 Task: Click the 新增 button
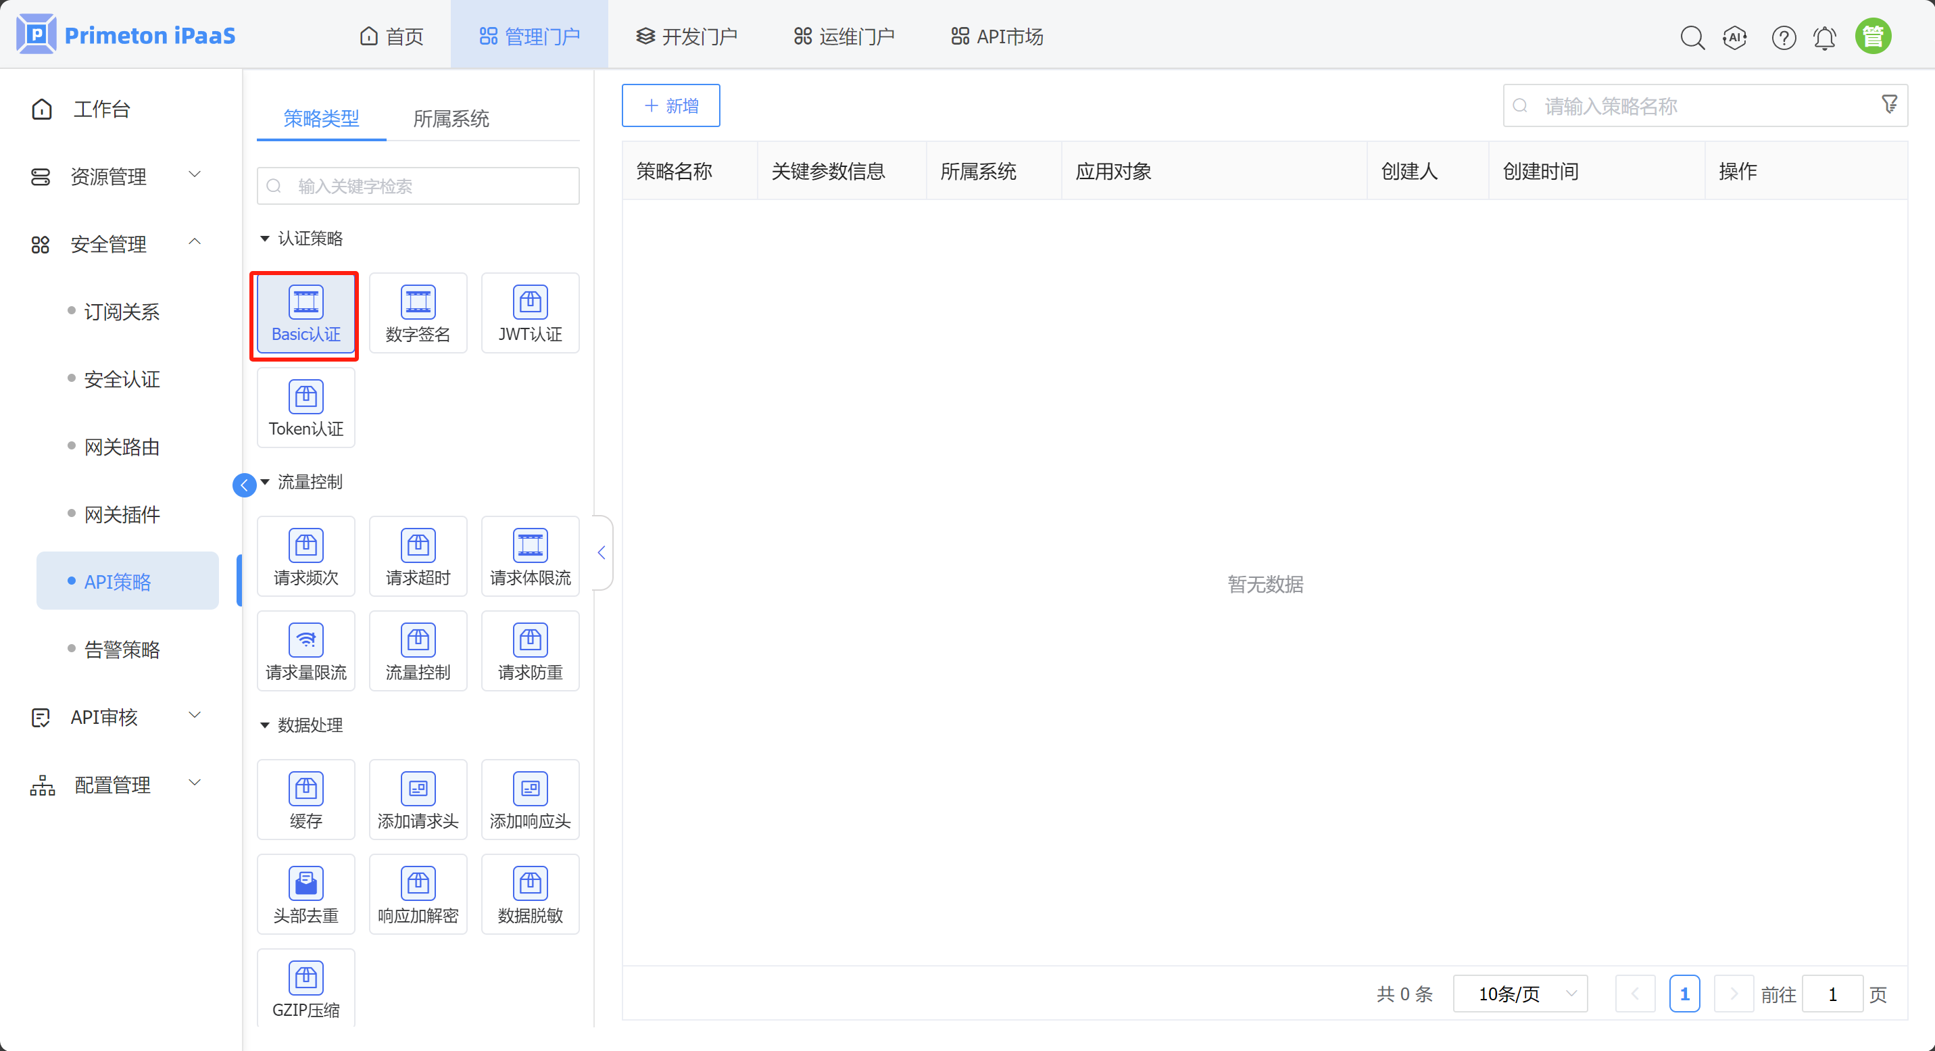(670, 106)
